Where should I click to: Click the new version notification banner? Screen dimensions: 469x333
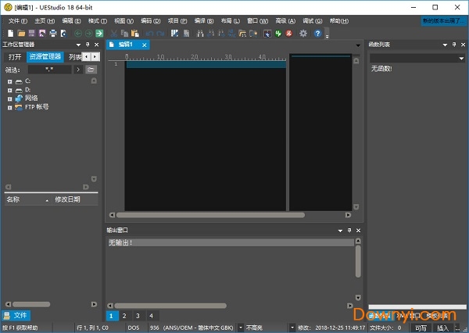click(443, 21)
